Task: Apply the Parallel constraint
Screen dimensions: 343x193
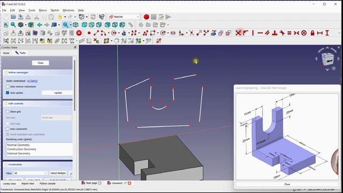Action: [x=267, y=33]
